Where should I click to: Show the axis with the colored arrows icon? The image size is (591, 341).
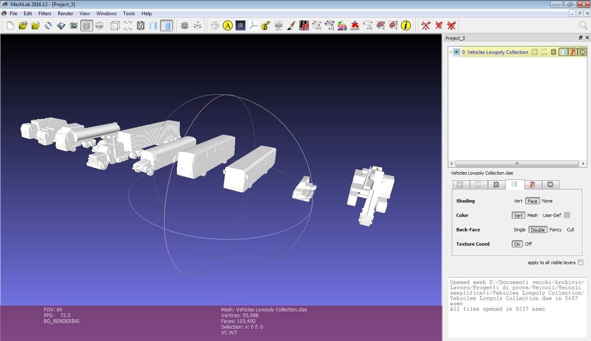click(x=197, y=25)
